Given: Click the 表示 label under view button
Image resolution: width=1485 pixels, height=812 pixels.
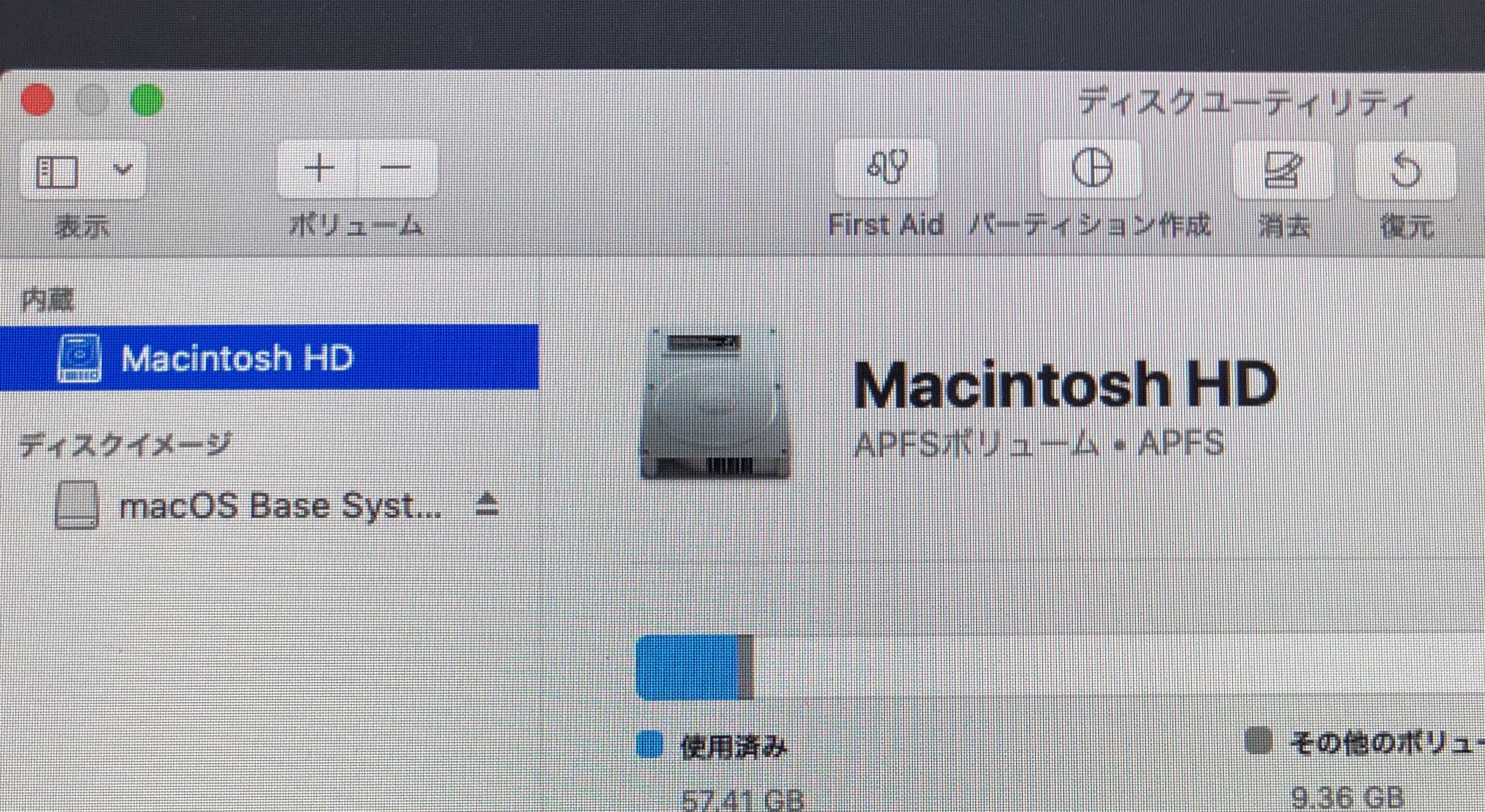Looking at the screenshot, I should (82, 227).
